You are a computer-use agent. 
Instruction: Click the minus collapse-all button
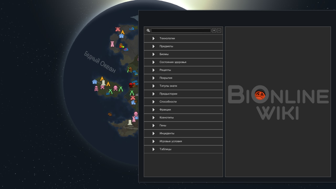tap(219, 30)
